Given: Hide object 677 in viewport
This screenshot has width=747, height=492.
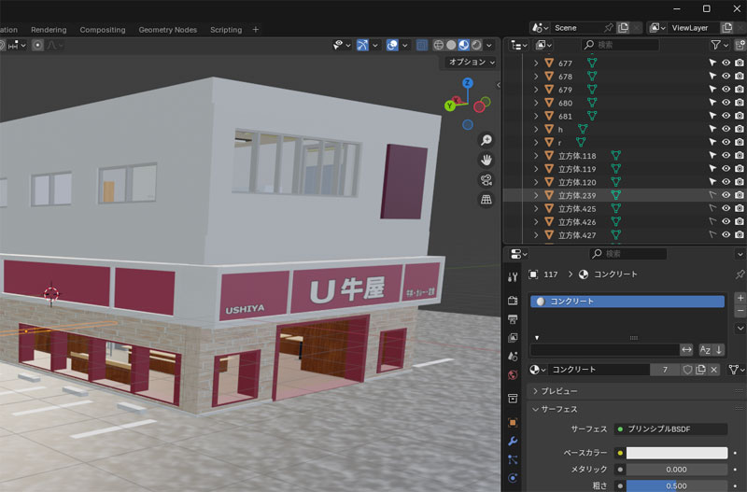Looking at the screenshot, I should tap(726, 63).
